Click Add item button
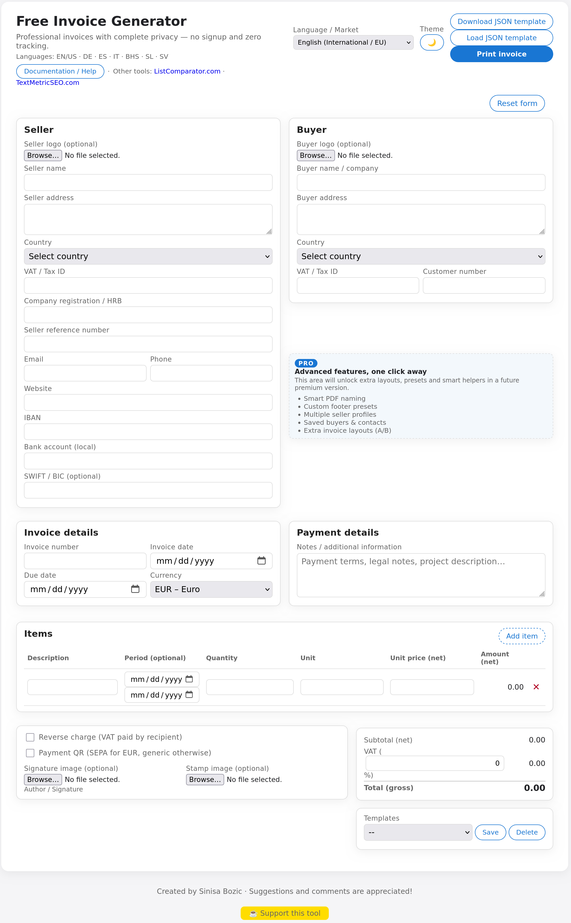The width and height of the screenshot is (571, 923). tap(522, 636)
